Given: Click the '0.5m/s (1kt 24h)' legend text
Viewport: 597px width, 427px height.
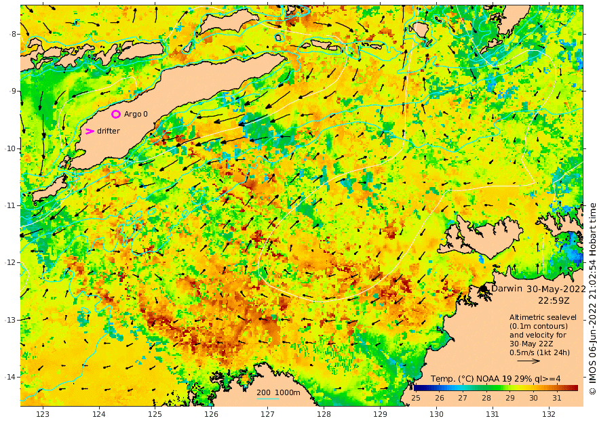Looking at the screenshot, I should pos(539,352).
